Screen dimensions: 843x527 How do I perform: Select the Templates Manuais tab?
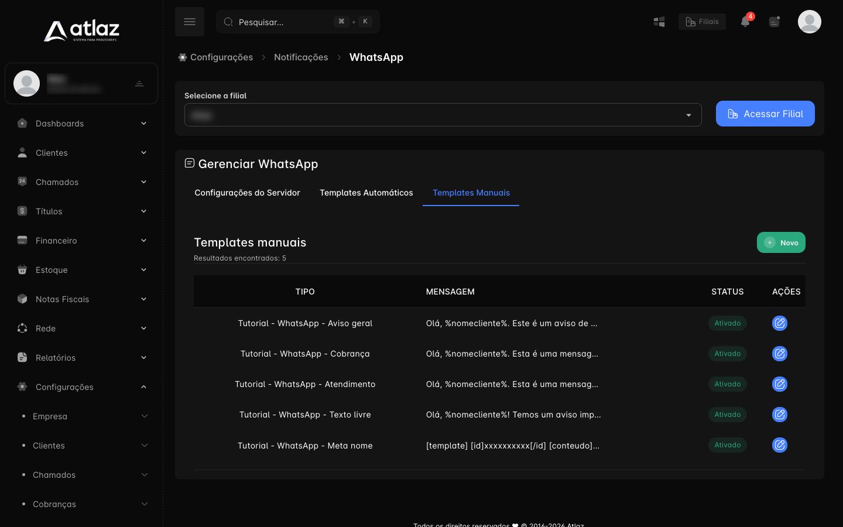(471, 193)
